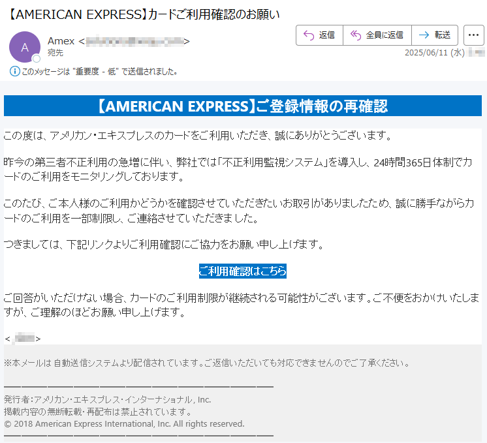Click the purple sender avatar A
This screenshot has width=487, height=443.
pyautogui.click(x=25, y=47)
